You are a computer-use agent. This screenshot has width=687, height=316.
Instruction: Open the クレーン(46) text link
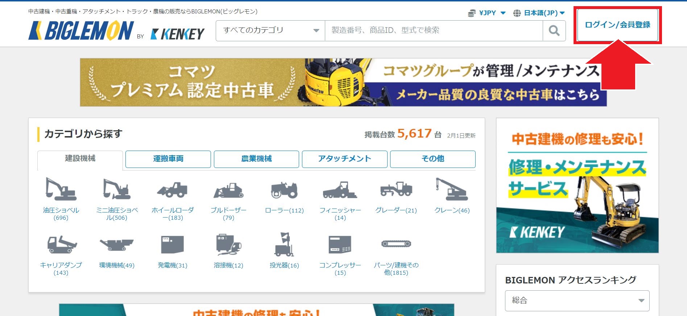[x=452, y=210]
